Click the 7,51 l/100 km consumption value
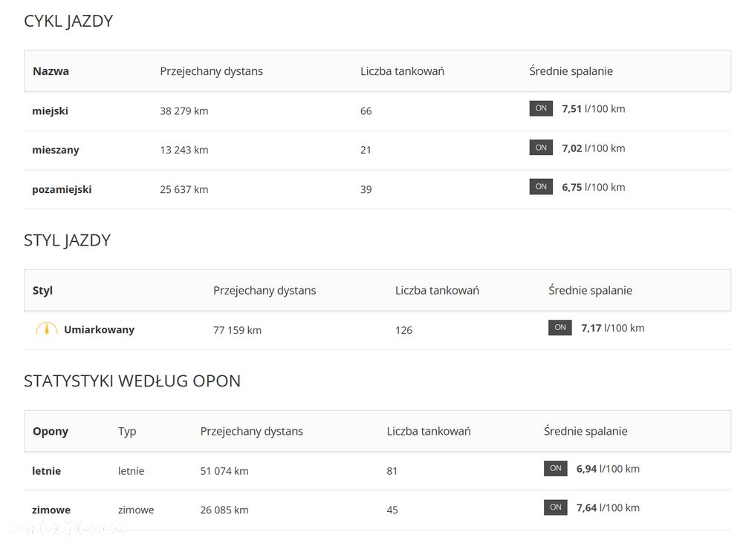This screenshot has height=543, width=743. [593, 109]
